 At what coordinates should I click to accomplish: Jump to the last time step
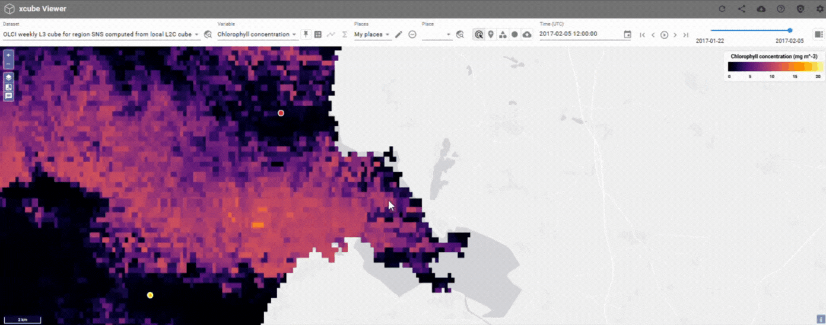coord(686,35)
